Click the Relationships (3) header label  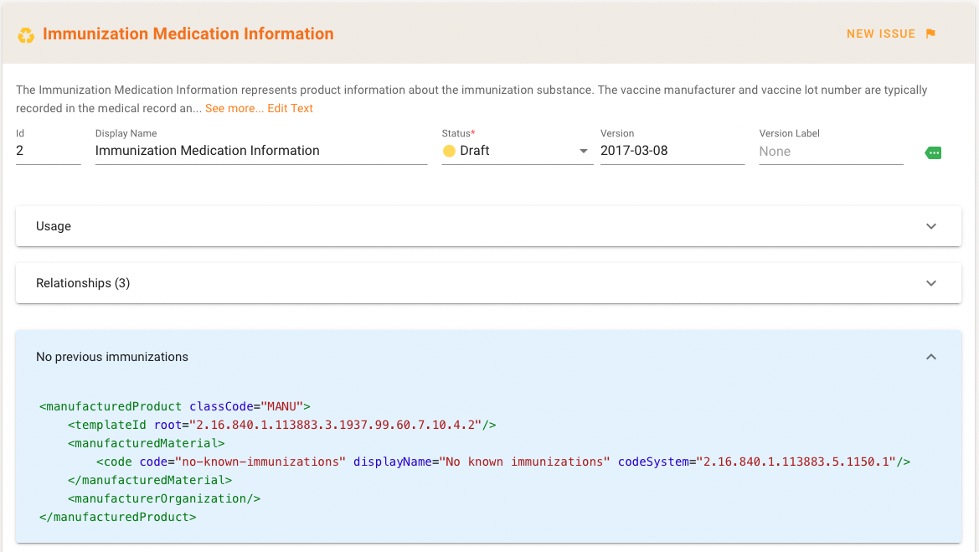[x=83, y=283]
